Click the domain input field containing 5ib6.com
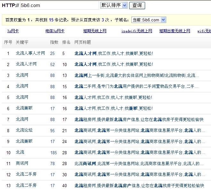 pyautogui.click(x=59, y=5)
